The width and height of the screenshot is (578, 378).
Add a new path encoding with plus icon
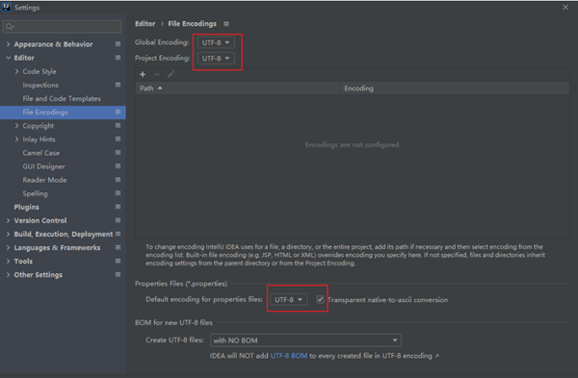(143, 74)
